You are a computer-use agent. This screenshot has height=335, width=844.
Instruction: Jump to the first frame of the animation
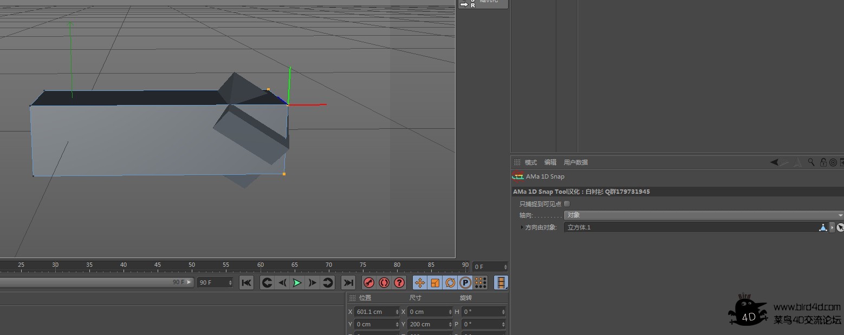tap(246, 283)
